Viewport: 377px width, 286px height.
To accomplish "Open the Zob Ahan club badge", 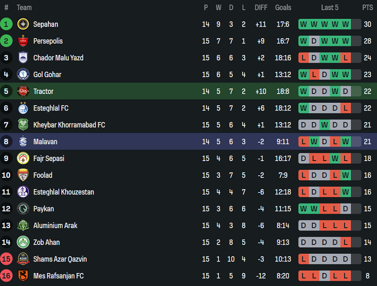I will (x=23, y=242).
